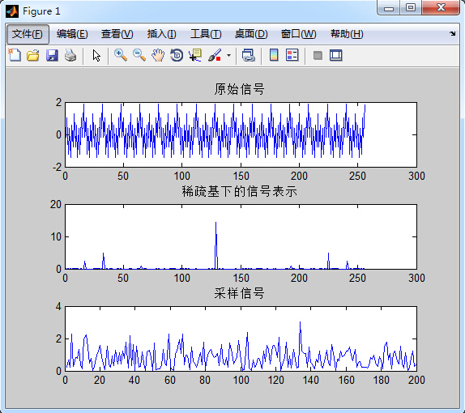Expand the toolbar dock arrow at right
Viewport: 465px width, 413px height.
point(453,33)
